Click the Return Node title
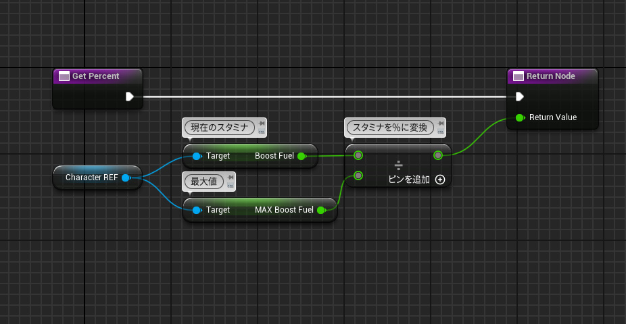Viewport: 626px width, 324px height. 550,76
